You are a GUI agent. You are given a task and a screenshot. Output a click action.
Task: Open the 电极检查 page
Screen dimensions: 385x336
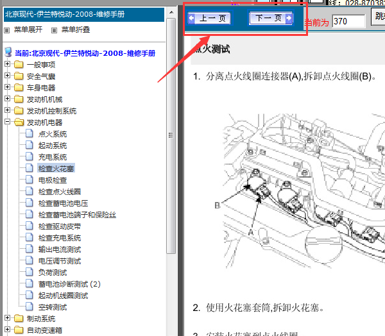(x=53, y=180)
